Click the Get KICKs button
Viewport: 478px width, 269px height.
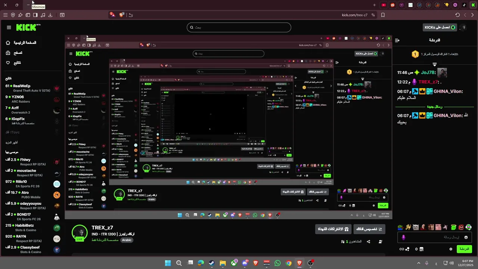click(440, 27)
